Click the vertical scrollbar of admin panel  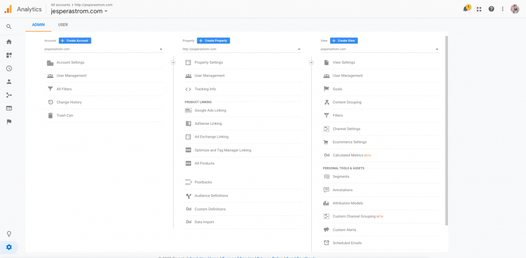[x=446, y=131]
